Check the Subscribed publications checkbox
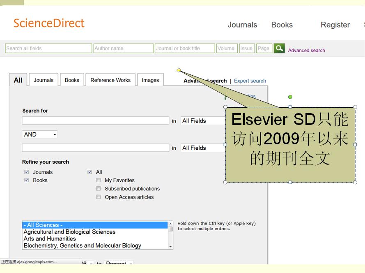 [99, 188]
